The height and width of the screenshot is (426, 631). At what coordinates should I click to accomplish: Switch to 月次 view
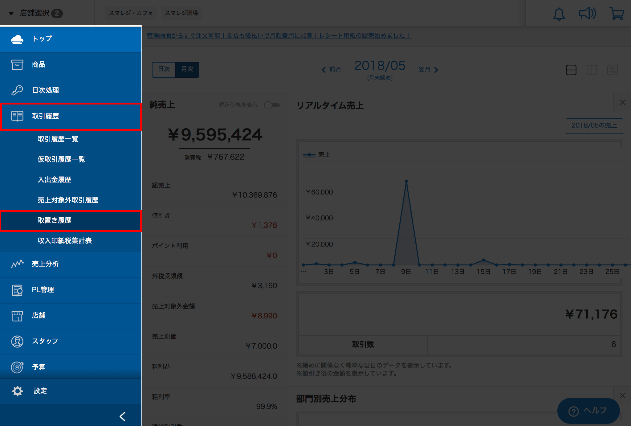coord(187,69)
